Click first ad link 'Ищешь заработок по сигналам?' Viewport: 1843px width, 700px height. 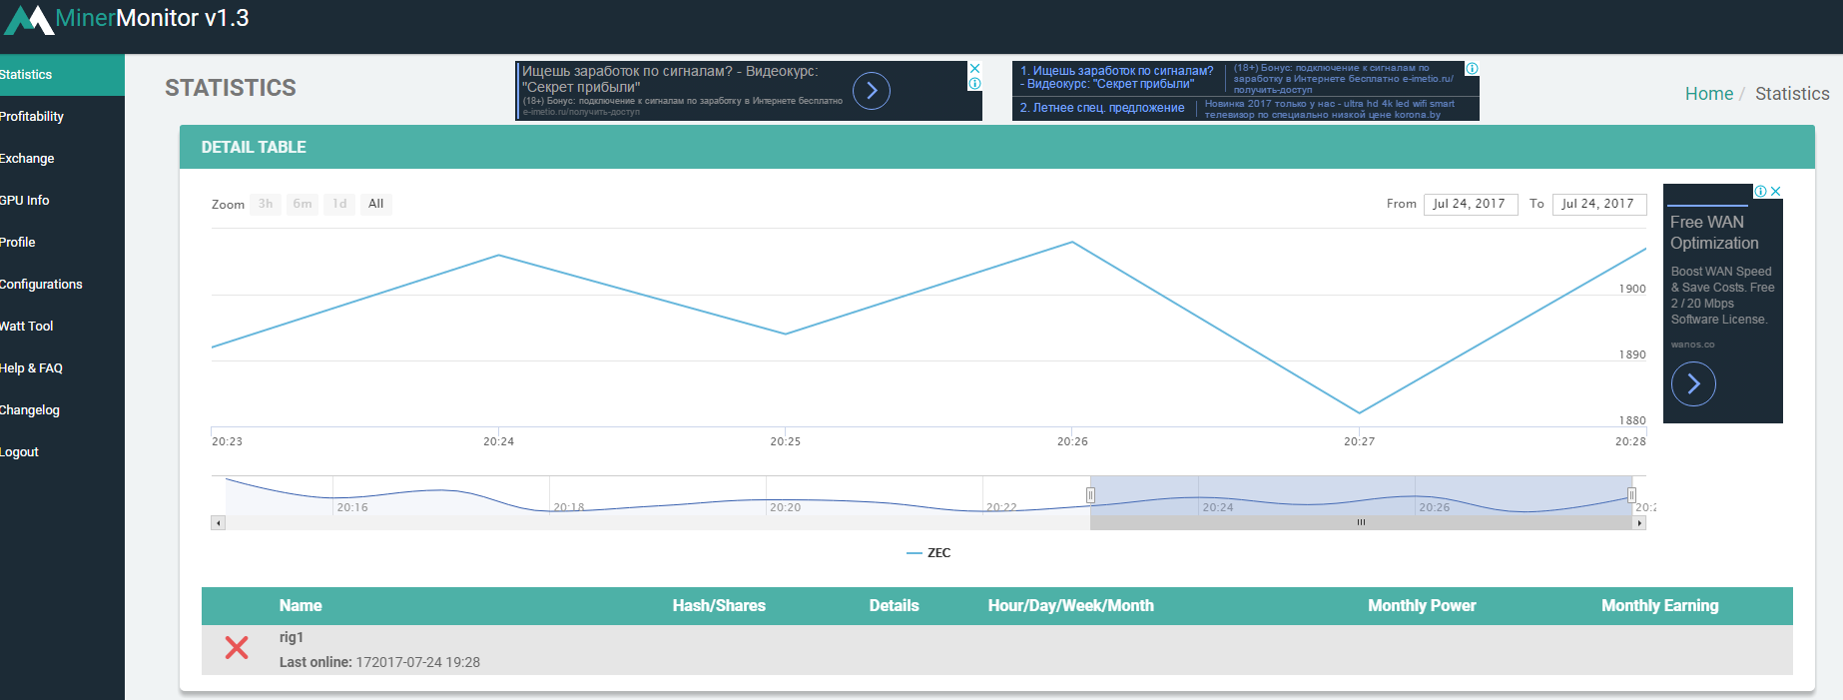pos(1117,77)
